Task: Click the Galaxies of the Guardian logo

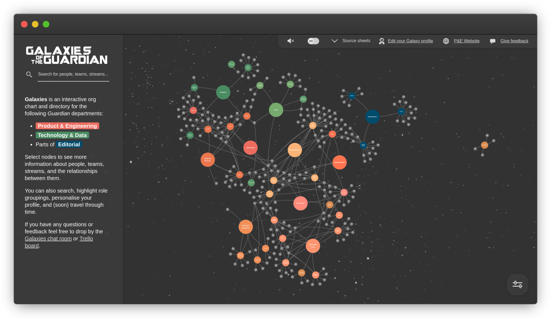Action: pyautogui.click(x=66, y=55)
